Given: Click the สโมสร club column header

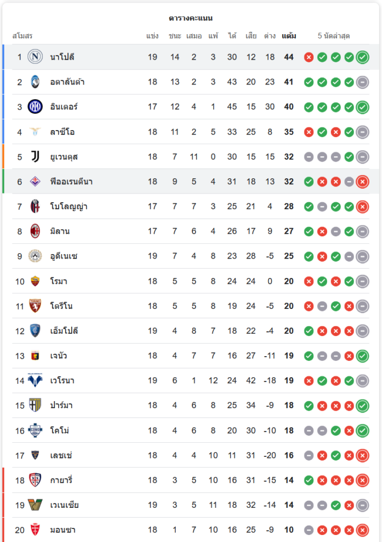Looking at the screenshot, I should pyautogui.click(x=22, y=36).
